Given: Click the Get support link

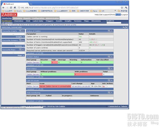Looking at the screenshot, I should point(105,15).
